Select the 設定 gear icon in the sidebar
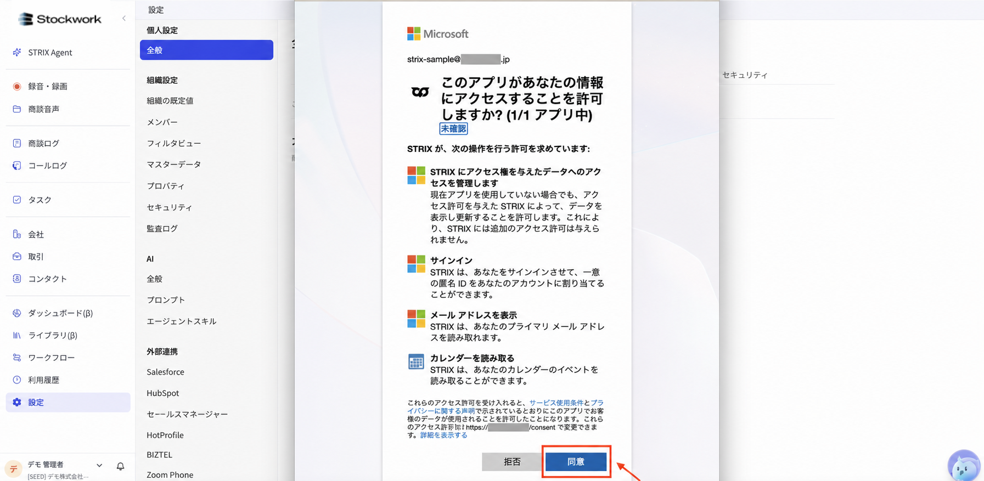 tap(17, 402)
